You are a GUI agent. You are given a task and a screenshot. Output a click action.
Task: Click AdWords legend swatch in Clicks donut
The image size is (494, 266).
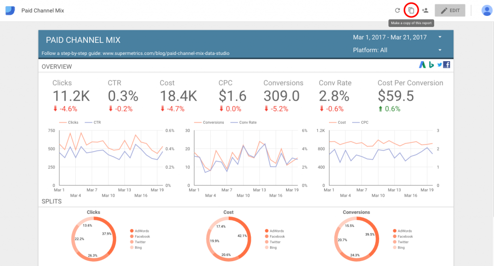[132, 231]
